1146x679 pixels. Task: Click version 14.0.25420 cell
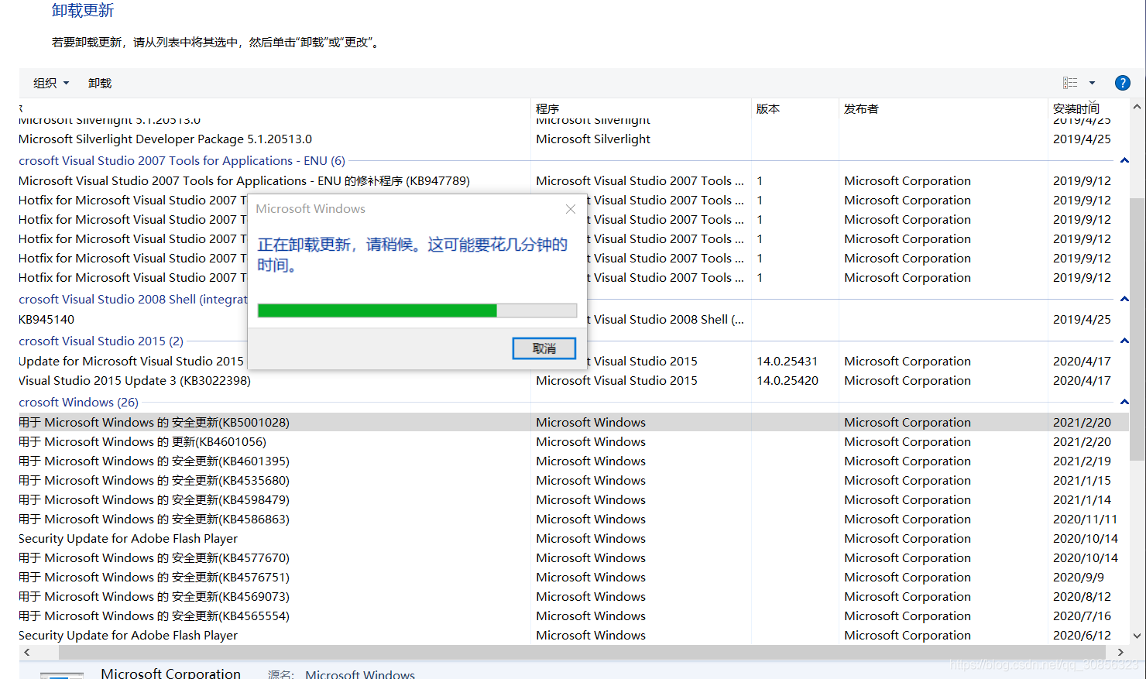coord(787,381)
